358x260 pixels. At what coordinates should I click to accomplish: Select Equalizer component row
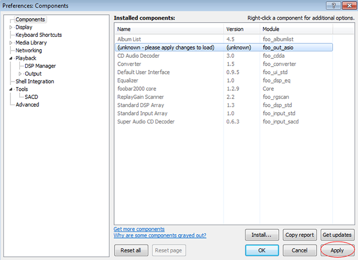[x=224, y=80]
